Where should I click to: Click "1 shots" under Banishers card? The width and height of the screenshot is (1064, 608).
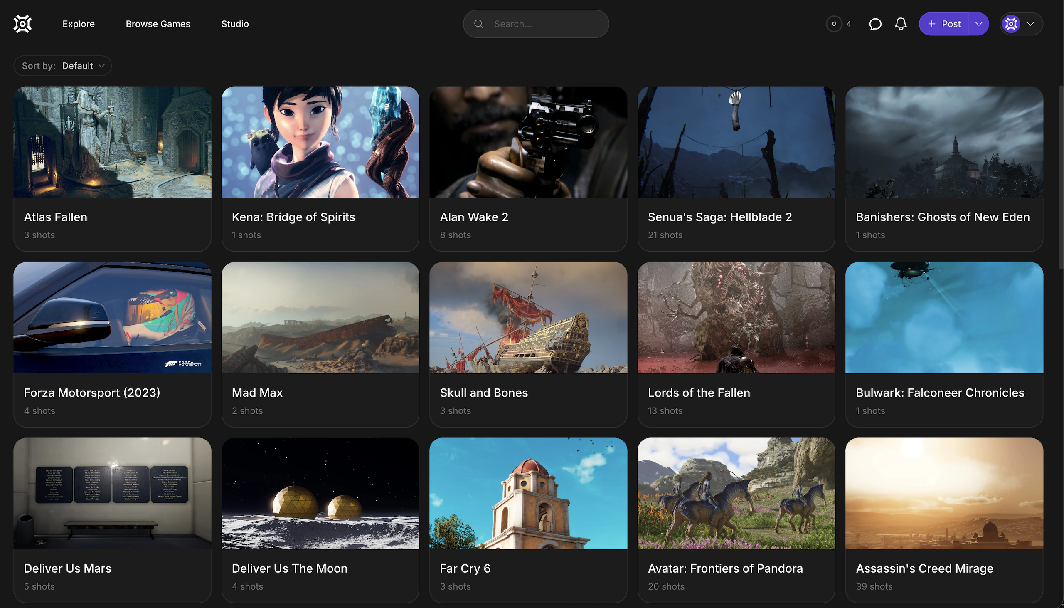(x=870, y=235)
